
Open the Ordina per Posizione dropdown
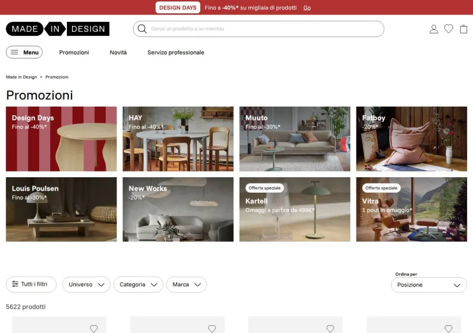point(429,285)
